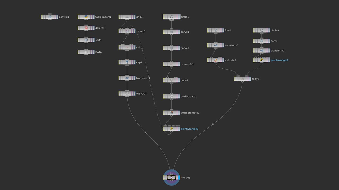The image size is (339, 190).
Task: Select the circle1 node icon
Action: coord(172,17)
